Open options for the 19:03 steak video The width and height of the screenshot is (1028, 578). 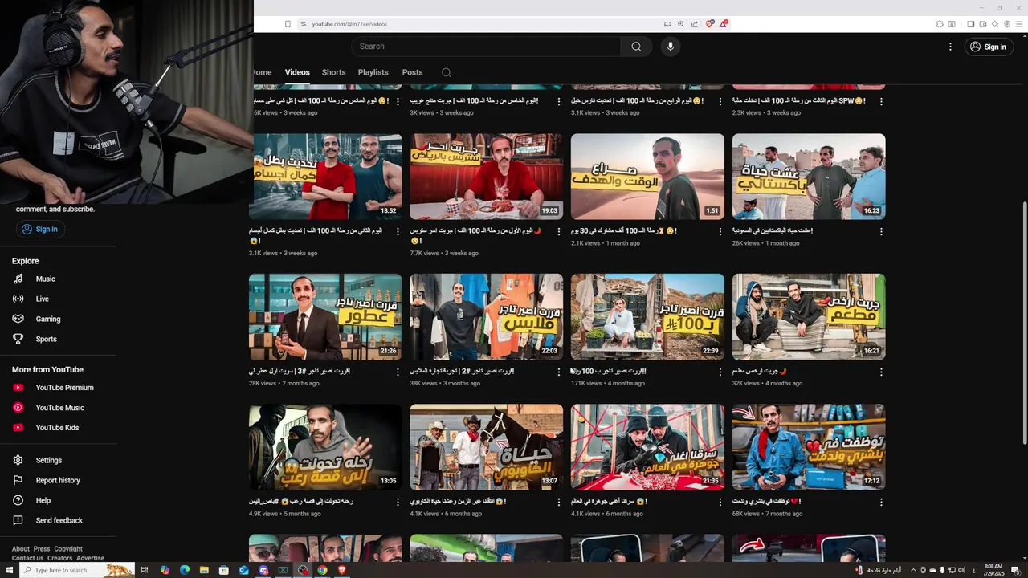pyautogui.click(x=559, y=232)
